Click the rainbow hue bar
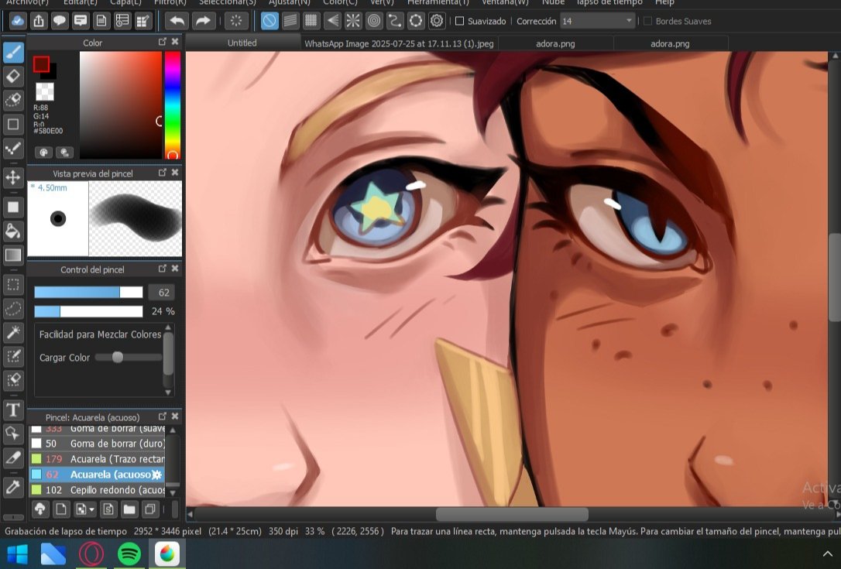This screenshot has height=569, width=841. (172, 105)
